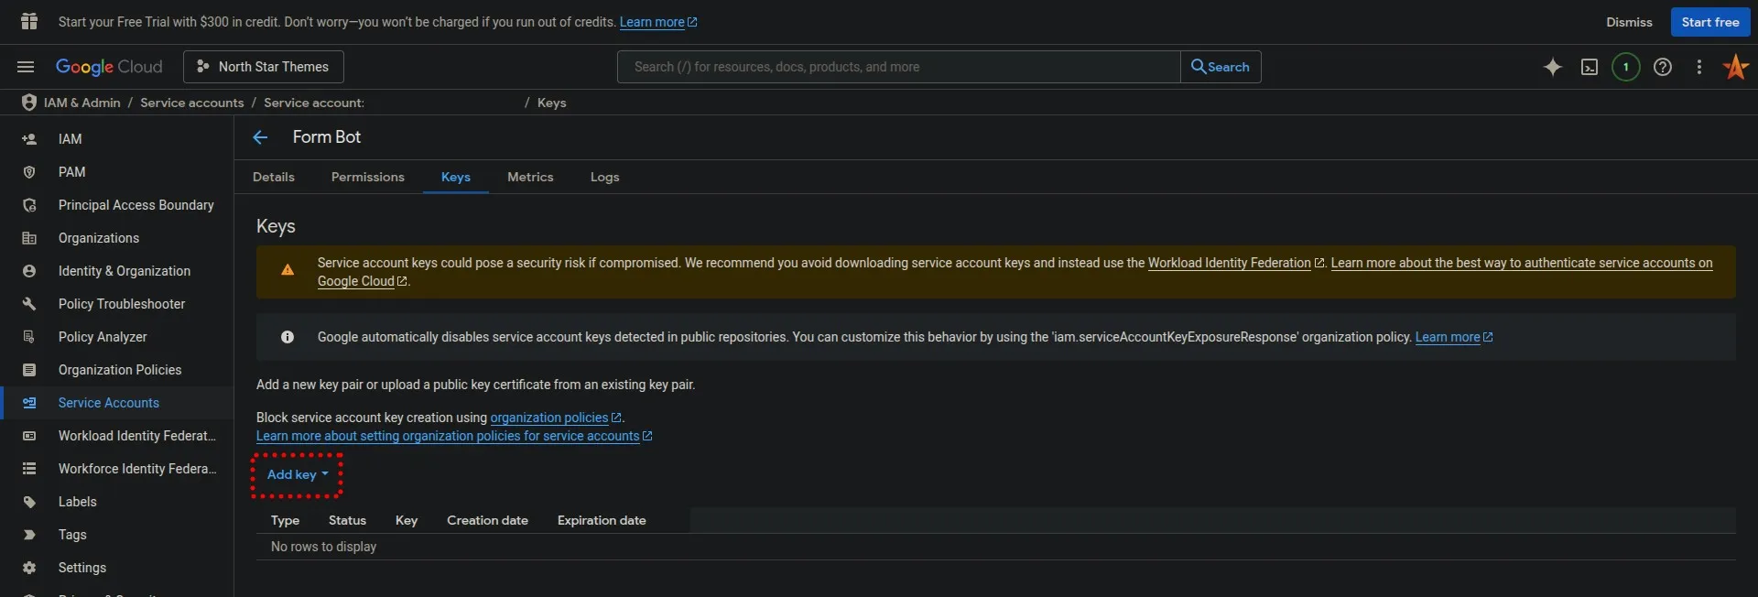Click the Keys breadcrumb
The height and width of the screenshot is (597, 1758).
[551, 103]
